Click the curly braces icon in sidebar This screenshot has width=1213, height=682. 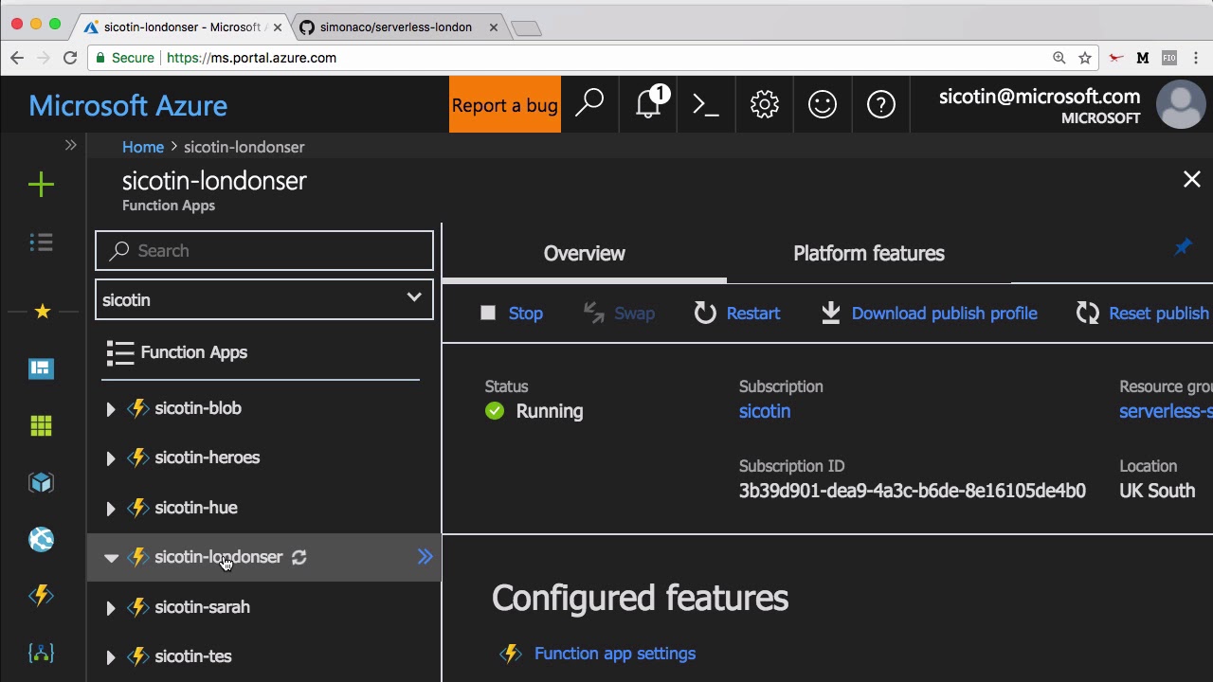point(41,654)
